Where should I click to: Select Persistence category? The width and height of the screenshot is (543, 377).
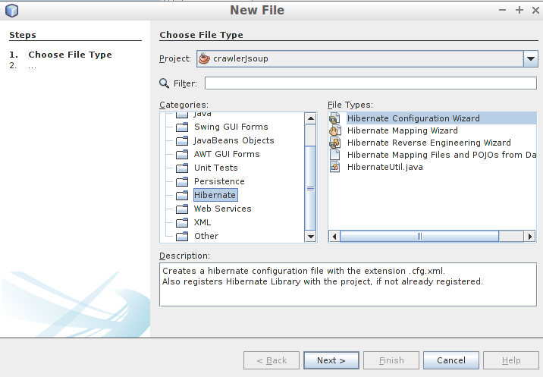click(219, 181)
